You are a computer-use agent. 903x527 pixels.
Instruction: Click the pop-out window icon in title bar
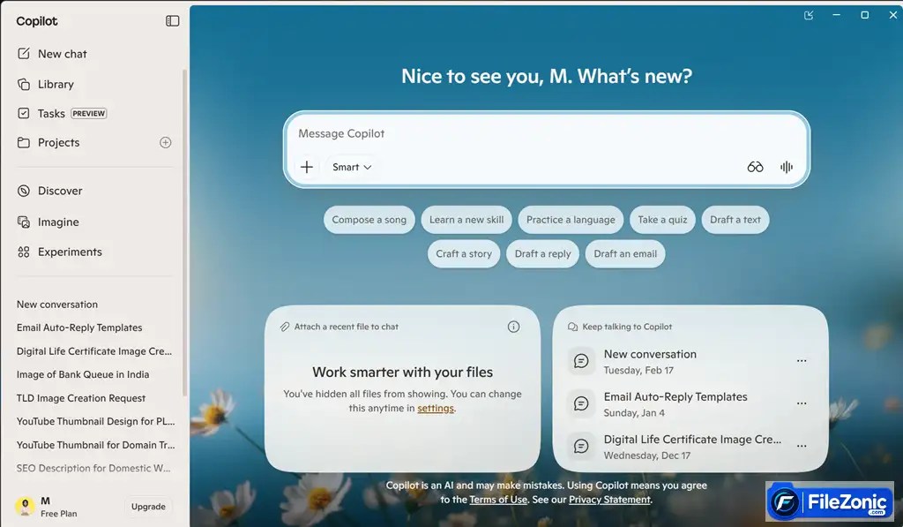[x=809, y=16]
